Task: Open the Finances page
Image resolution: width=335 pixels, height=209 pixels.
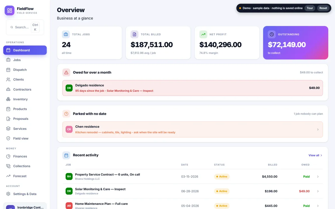Action: point(25,156)
